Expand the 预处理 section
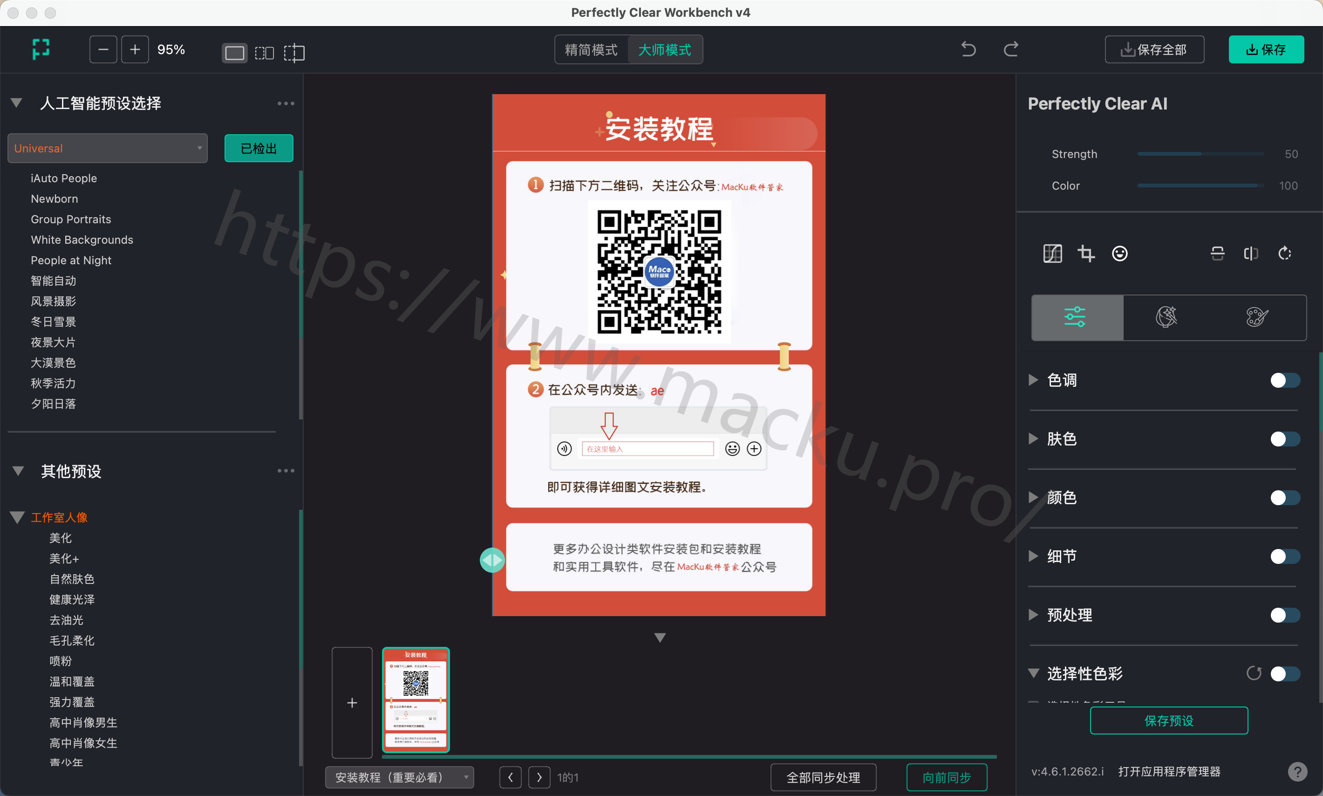 coord(1034,615)
